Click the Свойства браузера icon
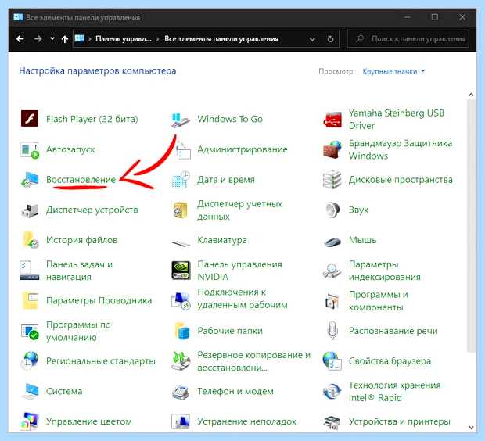Screen dimensions: 485x441 tap(332, 360)
